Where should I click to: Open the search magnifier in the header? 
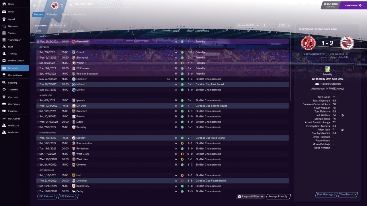click(x=71, y=5)
